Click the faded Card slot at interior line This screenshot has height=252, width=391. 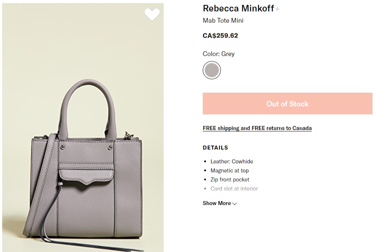234,189
